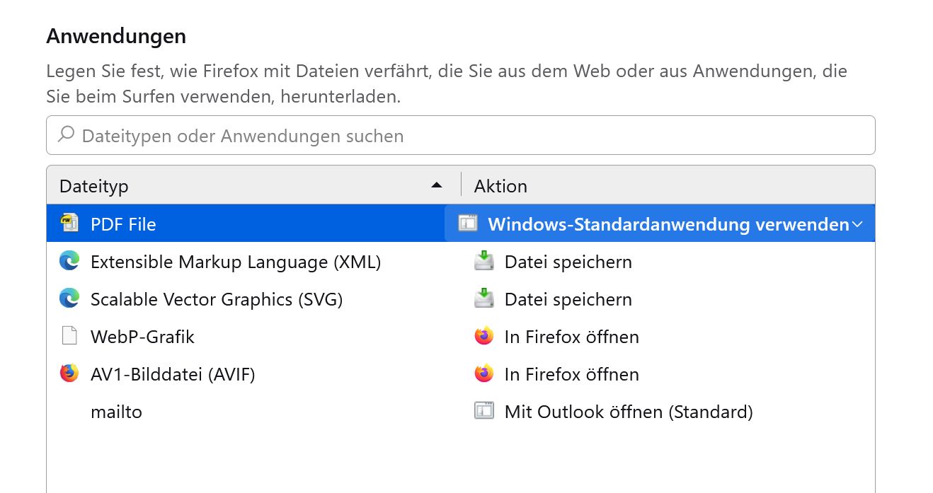This screenshot has width=933, height=493.
Task: Toggle sort arrow in Dateityp header
Action: tap(437, 185)
